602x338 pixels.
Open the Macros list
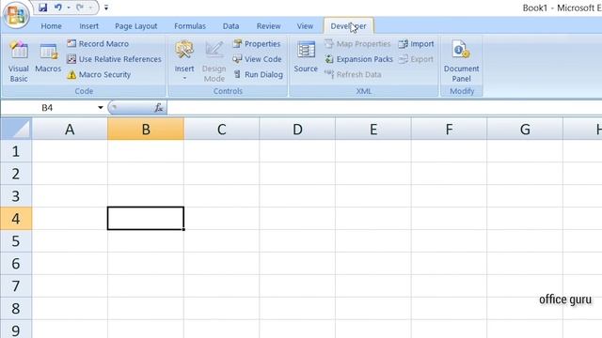pos(48,57)
